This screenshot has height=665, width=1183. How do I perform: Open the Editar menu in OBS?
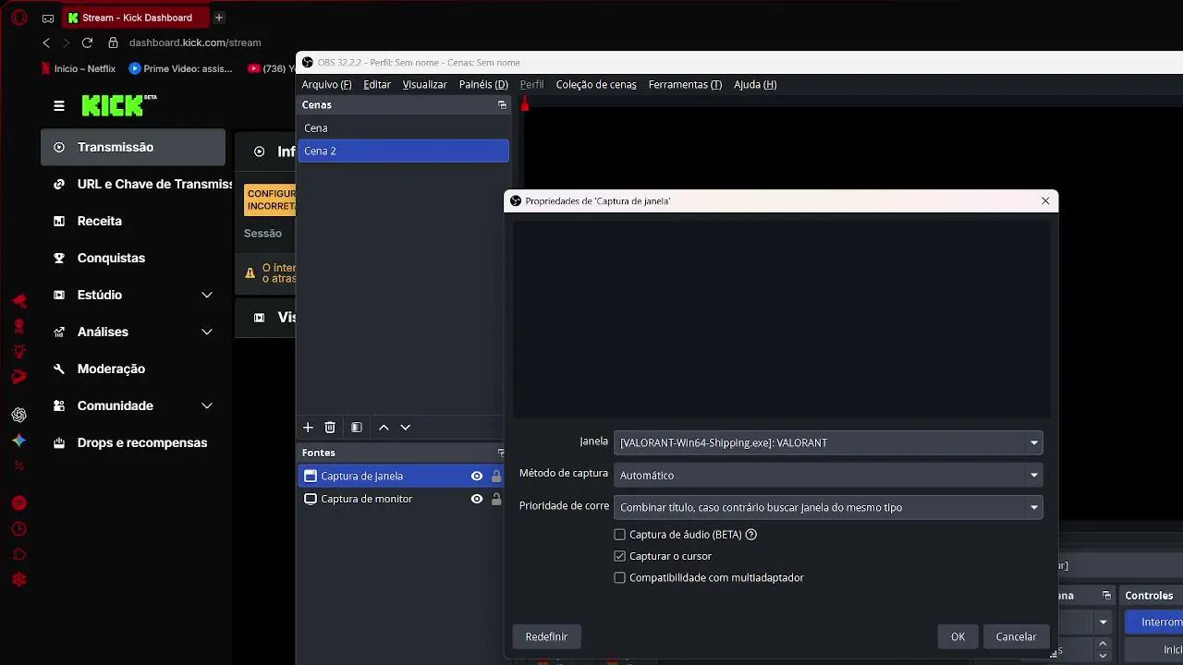click(377, 84)
